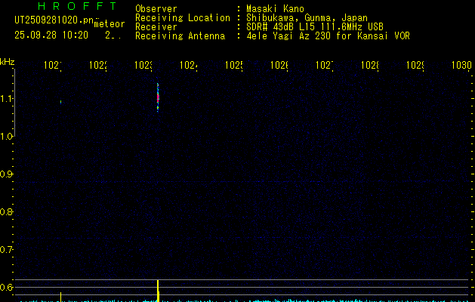
Task: Click the yellow meteor label
Action: pyautogui.click(x=109, y=24)
